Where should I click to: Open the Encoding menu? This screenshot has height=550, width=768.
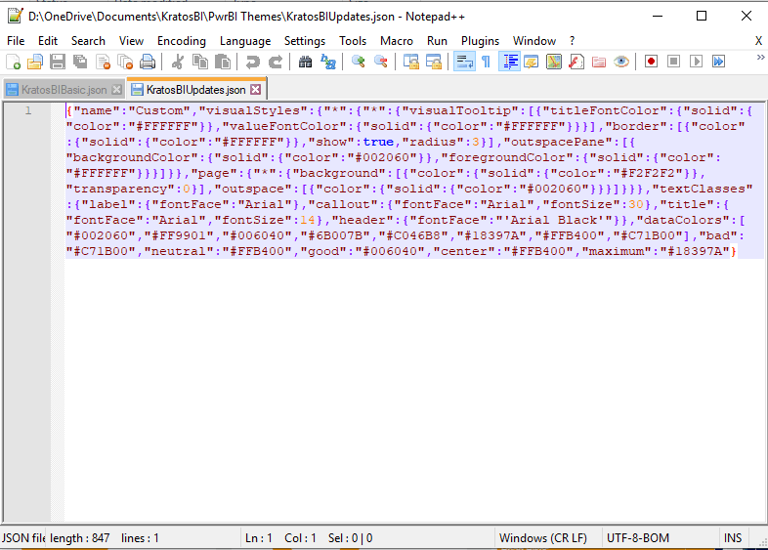point(181,41)
